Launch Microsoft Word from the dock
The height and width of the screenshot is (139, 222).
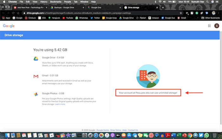click(x=173, y=135)
